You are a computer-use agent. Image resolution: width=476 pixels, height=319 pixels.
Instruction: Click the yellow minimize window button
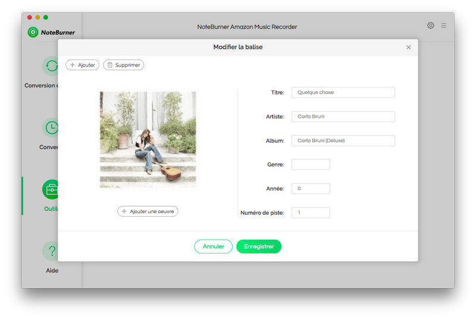[37, 17]
